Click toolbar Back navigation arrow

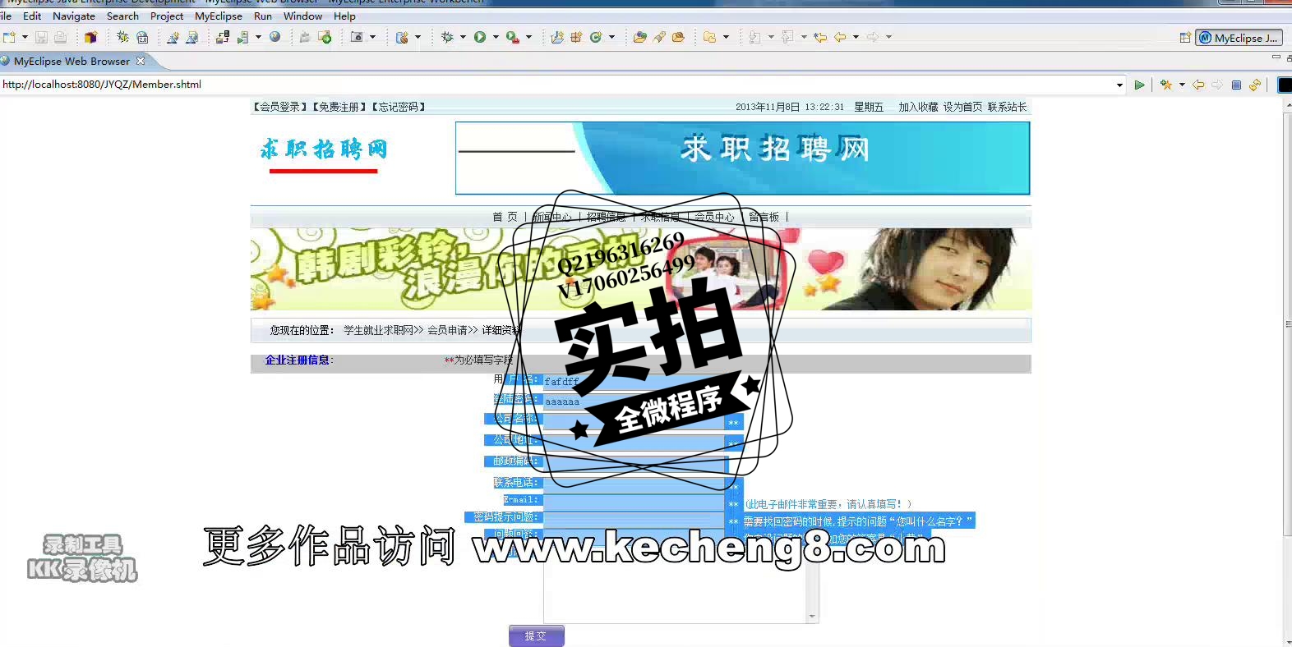point(840,37)
